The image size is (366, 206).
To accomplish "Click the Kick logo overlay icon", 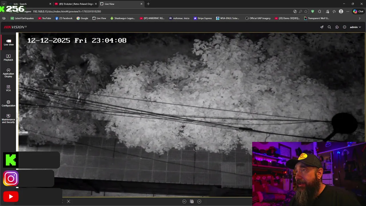I will 11,160.
